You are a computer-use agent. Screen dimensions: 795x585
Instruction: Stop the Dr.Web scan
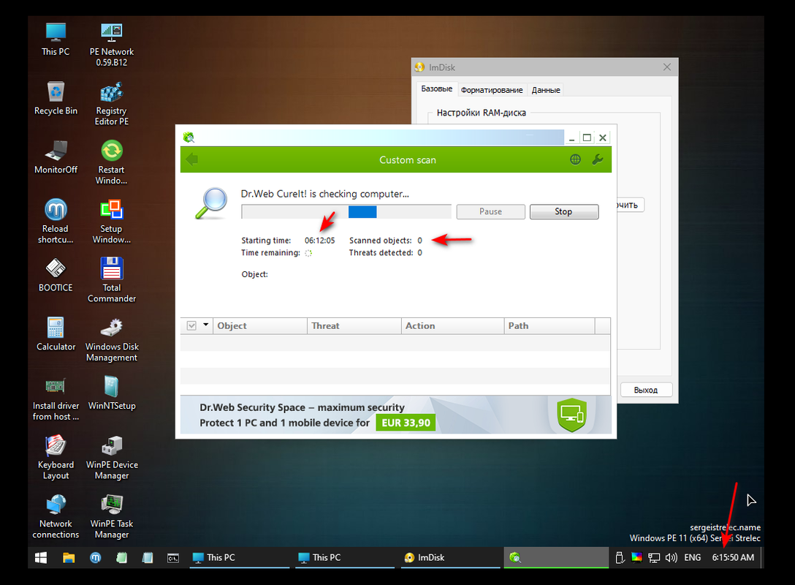564,211
